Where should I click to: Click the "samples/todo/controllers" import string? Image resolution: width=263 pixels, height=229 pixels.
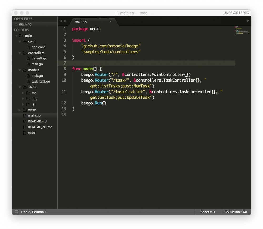click(111, 52)
